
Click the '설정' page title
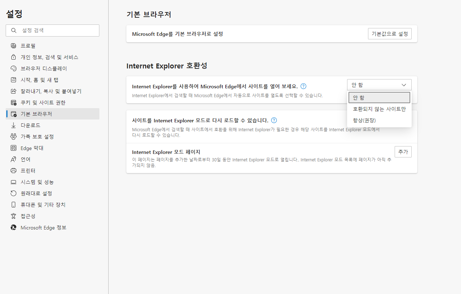pos(14,14)
